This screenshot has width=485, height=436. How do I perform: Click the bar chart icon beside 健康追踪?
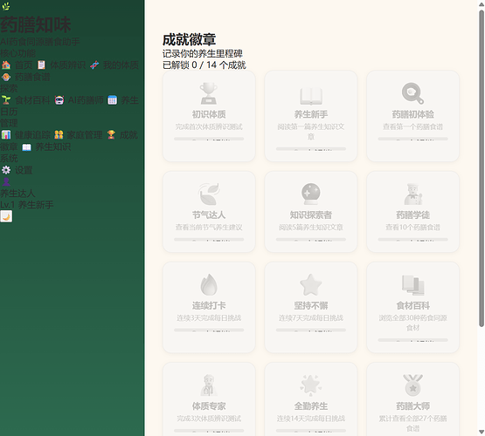(6, 135)
